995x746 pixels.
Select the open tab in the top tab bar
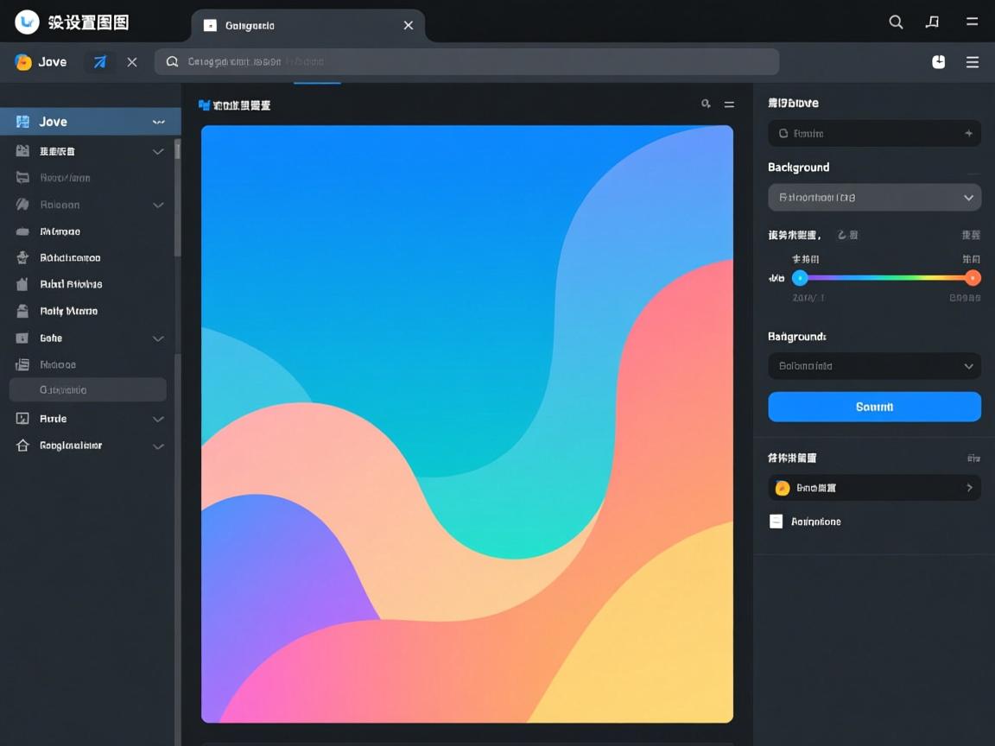tap(307, 26)
